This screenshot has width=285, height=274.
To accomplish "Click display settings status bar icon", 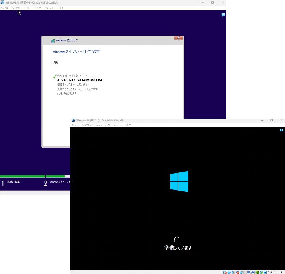I will pos(249,272).
